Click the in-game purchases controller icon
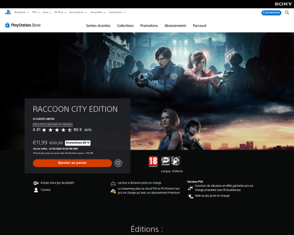The width and height of the screenshot is (294, 235). click(36, 183)
